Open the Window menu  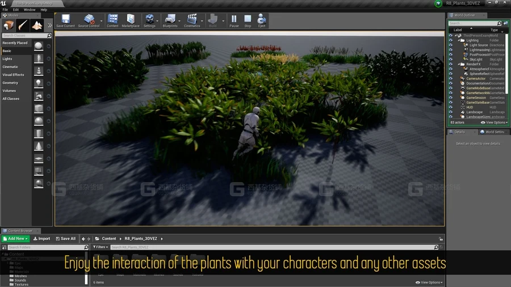pos(30,10)
